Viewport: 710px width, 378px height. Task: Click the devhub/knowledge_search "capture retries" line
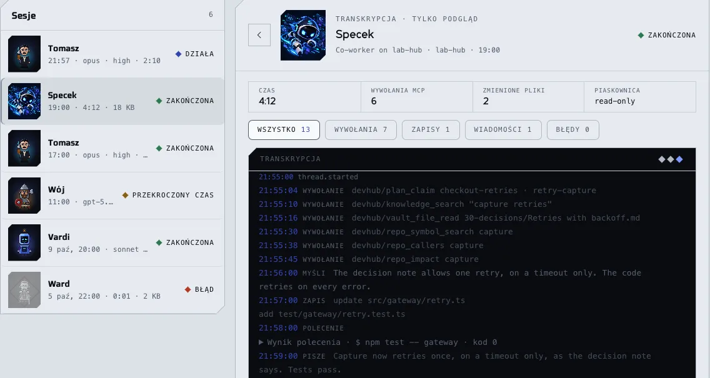405,204
